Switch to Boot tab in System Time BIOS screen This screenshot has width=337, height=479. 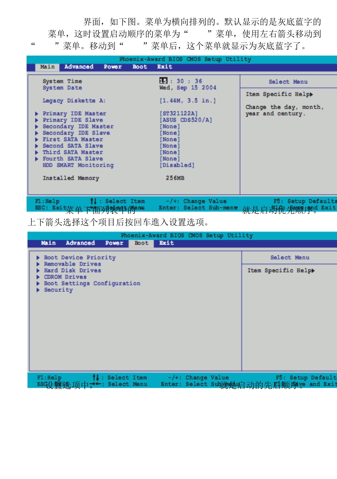140,67
